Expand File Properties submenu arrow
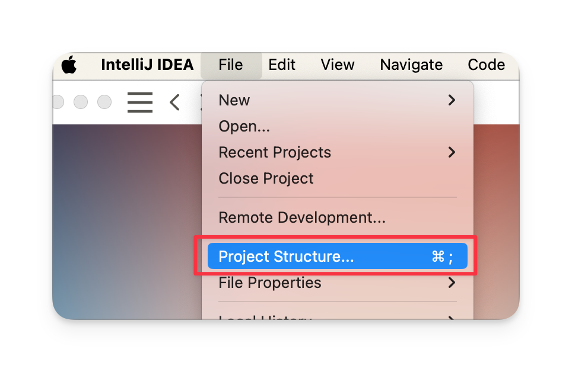Image resolution: width=572 pixels, height=372 pixels. pyautogui.click(x=452, y=283)
